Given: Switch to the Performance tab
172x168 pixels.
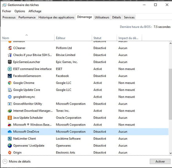Looking at the screenshot, I should point(27,17).
